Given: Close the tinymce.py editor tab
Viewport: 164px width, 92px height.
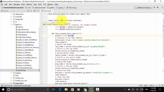Looking at the screenshot, I should coord(53,11).
